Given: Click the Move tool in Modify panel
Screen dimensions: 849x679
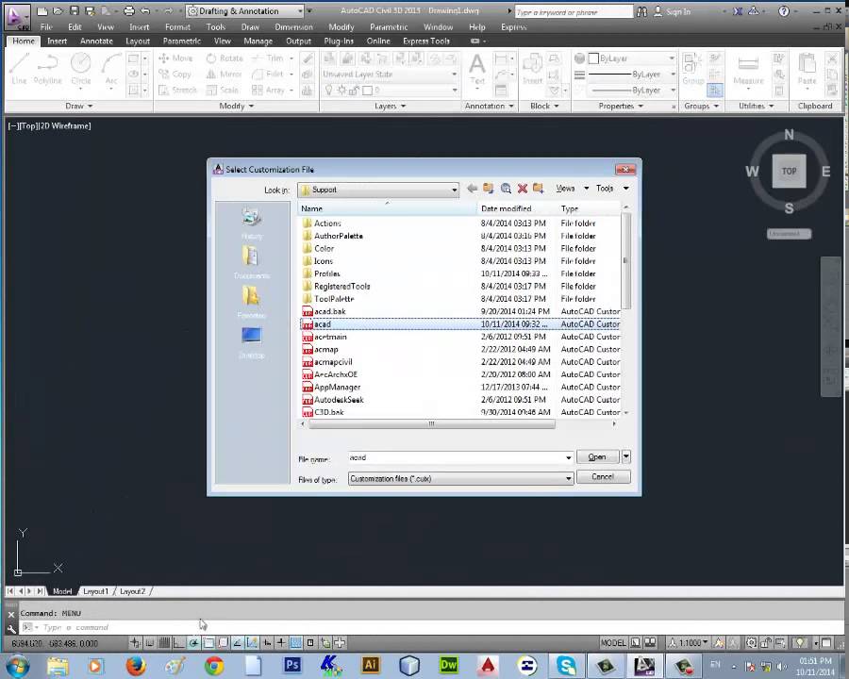Looking at the screenshot, I should click(x=175, y=58).
